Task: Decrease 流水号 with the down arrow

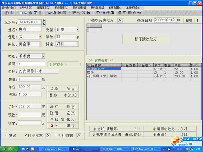Action: [x=43, y=24]
